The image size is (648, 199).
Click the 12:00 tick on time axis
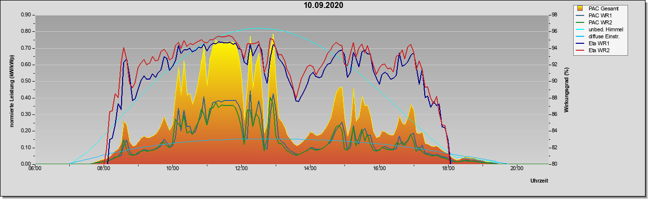[x=241, y=168]
